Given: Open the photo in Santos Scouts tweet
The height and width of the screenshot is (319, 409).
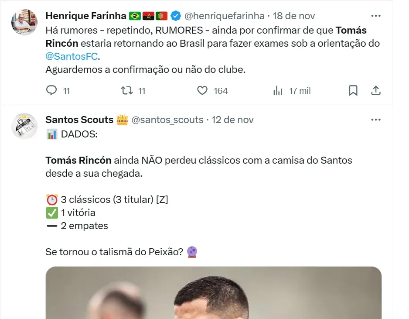Looking at the screenshot, I should tap(213, 292).
